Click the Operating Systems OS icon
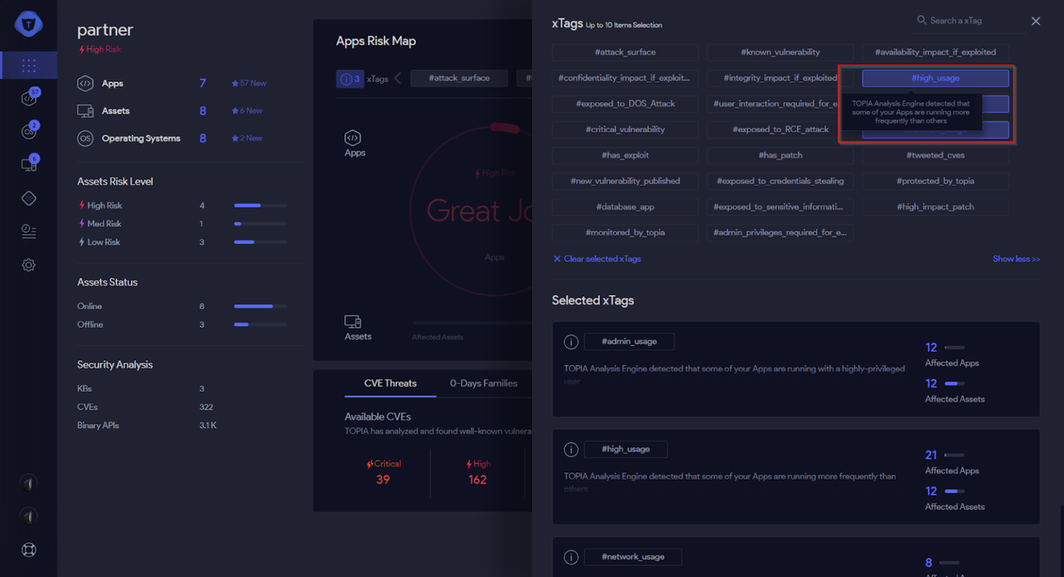The width and height of the screenshot is (1064, 577). pos(85,138)
